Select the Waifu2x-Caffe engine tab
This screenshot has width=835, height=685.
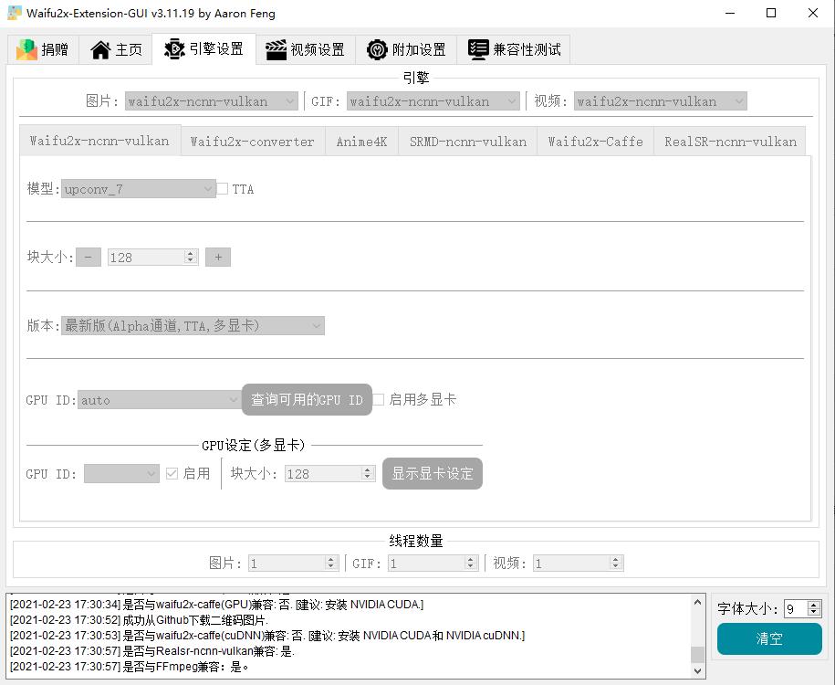click(595, 142)
